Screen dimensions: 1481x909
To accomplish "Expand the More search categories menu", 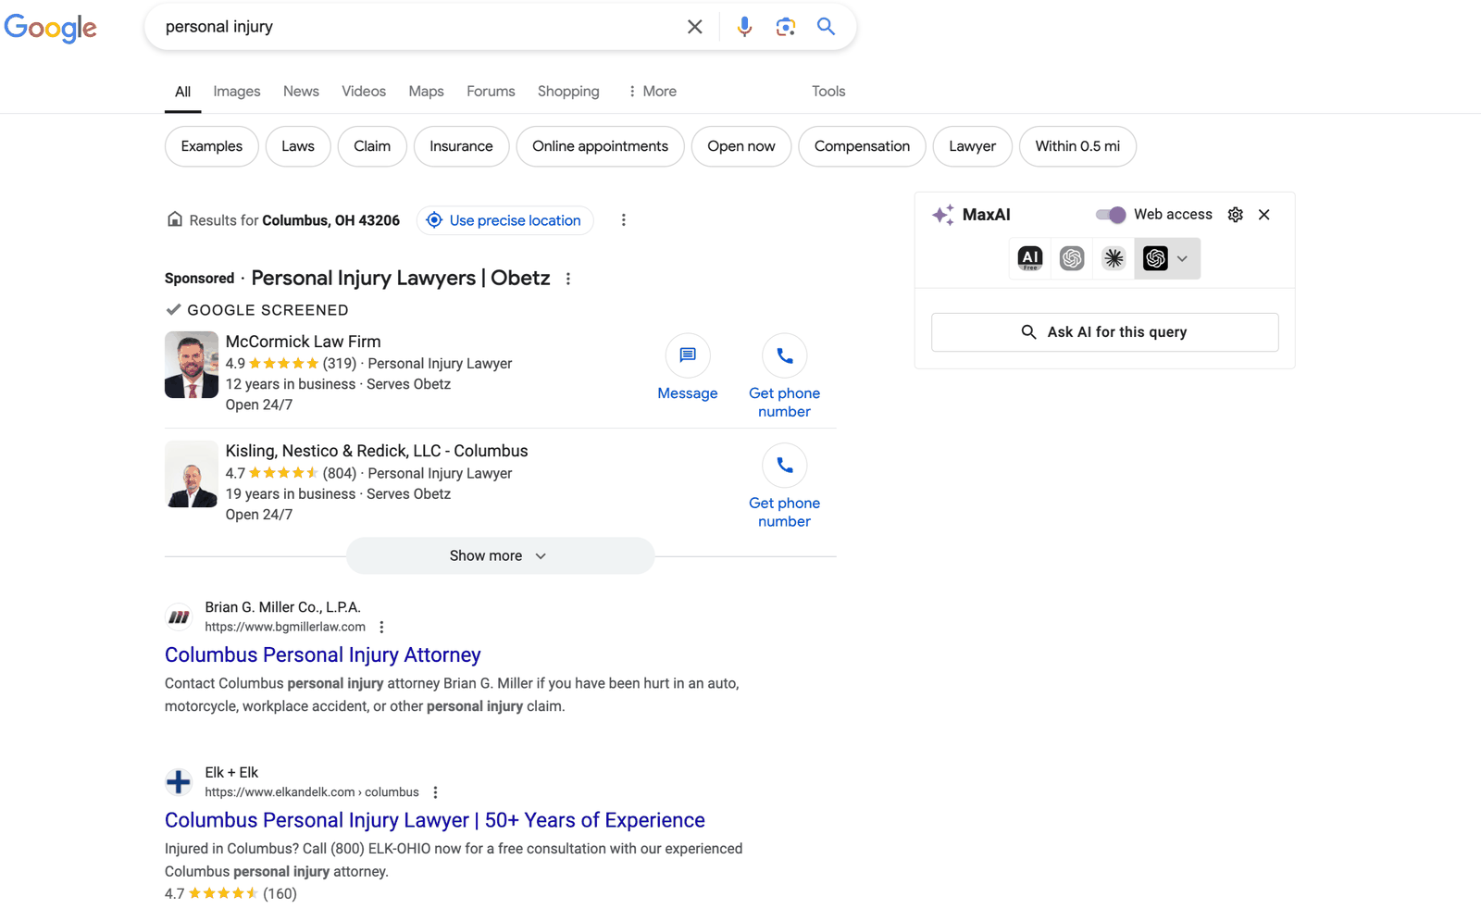I will pyautogui.click(x=652, y=92).
